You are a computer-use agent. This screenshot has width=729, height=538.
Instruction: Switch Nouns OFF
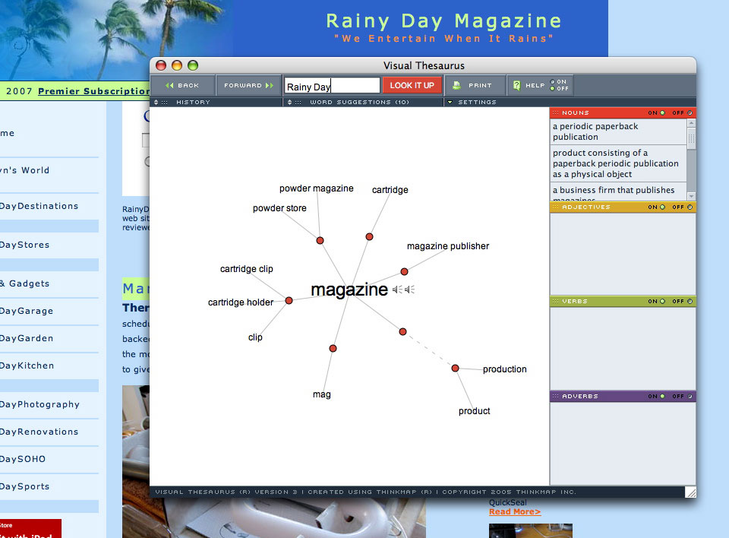pos(690,112)
